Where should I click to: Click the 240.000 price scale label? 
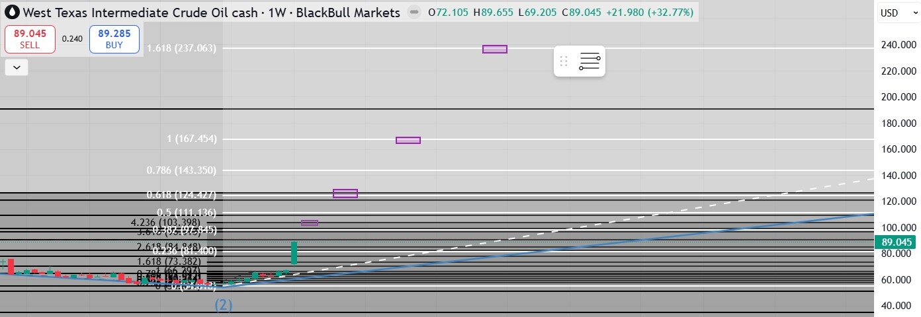897,45
